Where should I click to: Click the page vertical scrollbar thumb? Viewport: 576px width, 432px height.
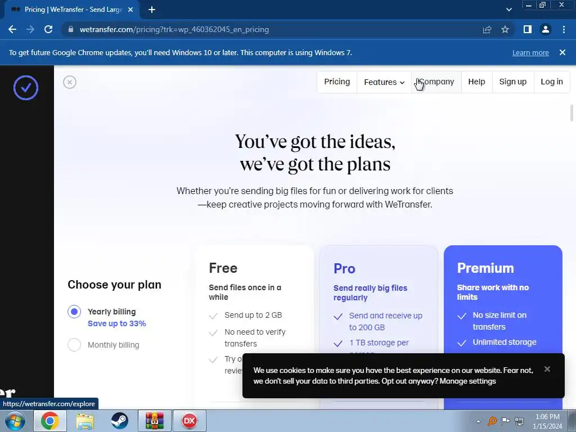(571, 112)
